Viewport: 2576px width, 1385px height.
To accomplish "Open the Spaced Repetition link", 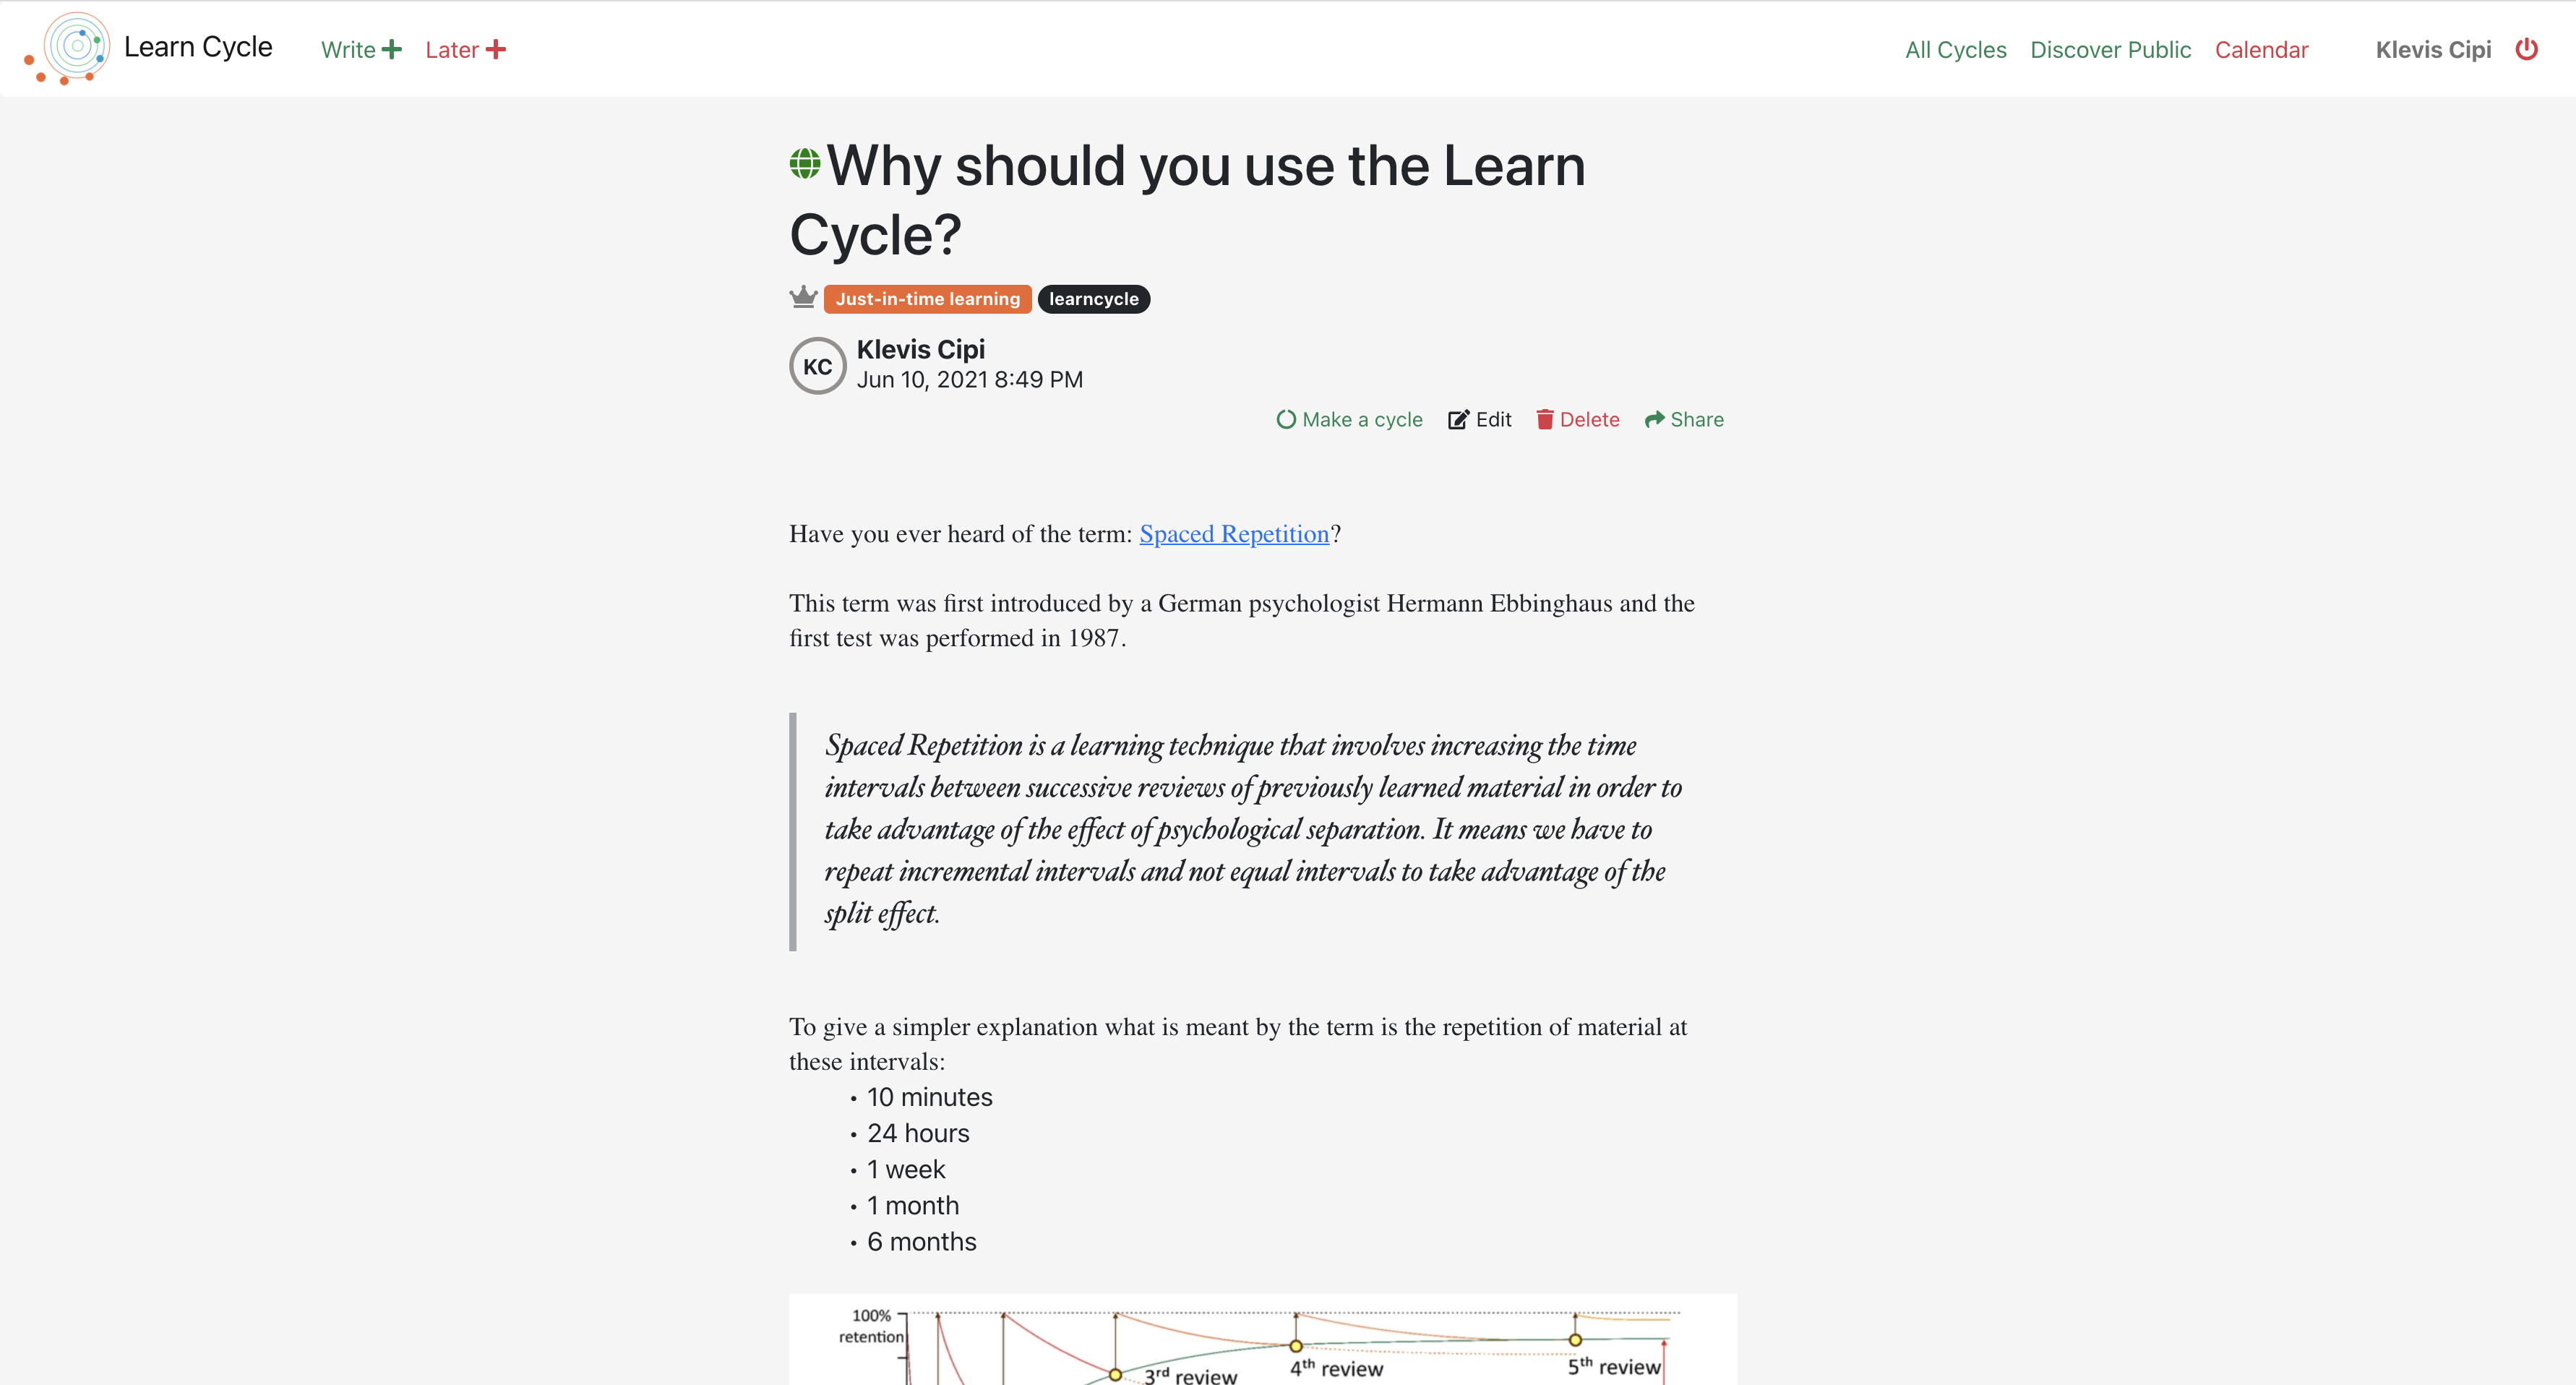I will click(x=1234, y=534).
